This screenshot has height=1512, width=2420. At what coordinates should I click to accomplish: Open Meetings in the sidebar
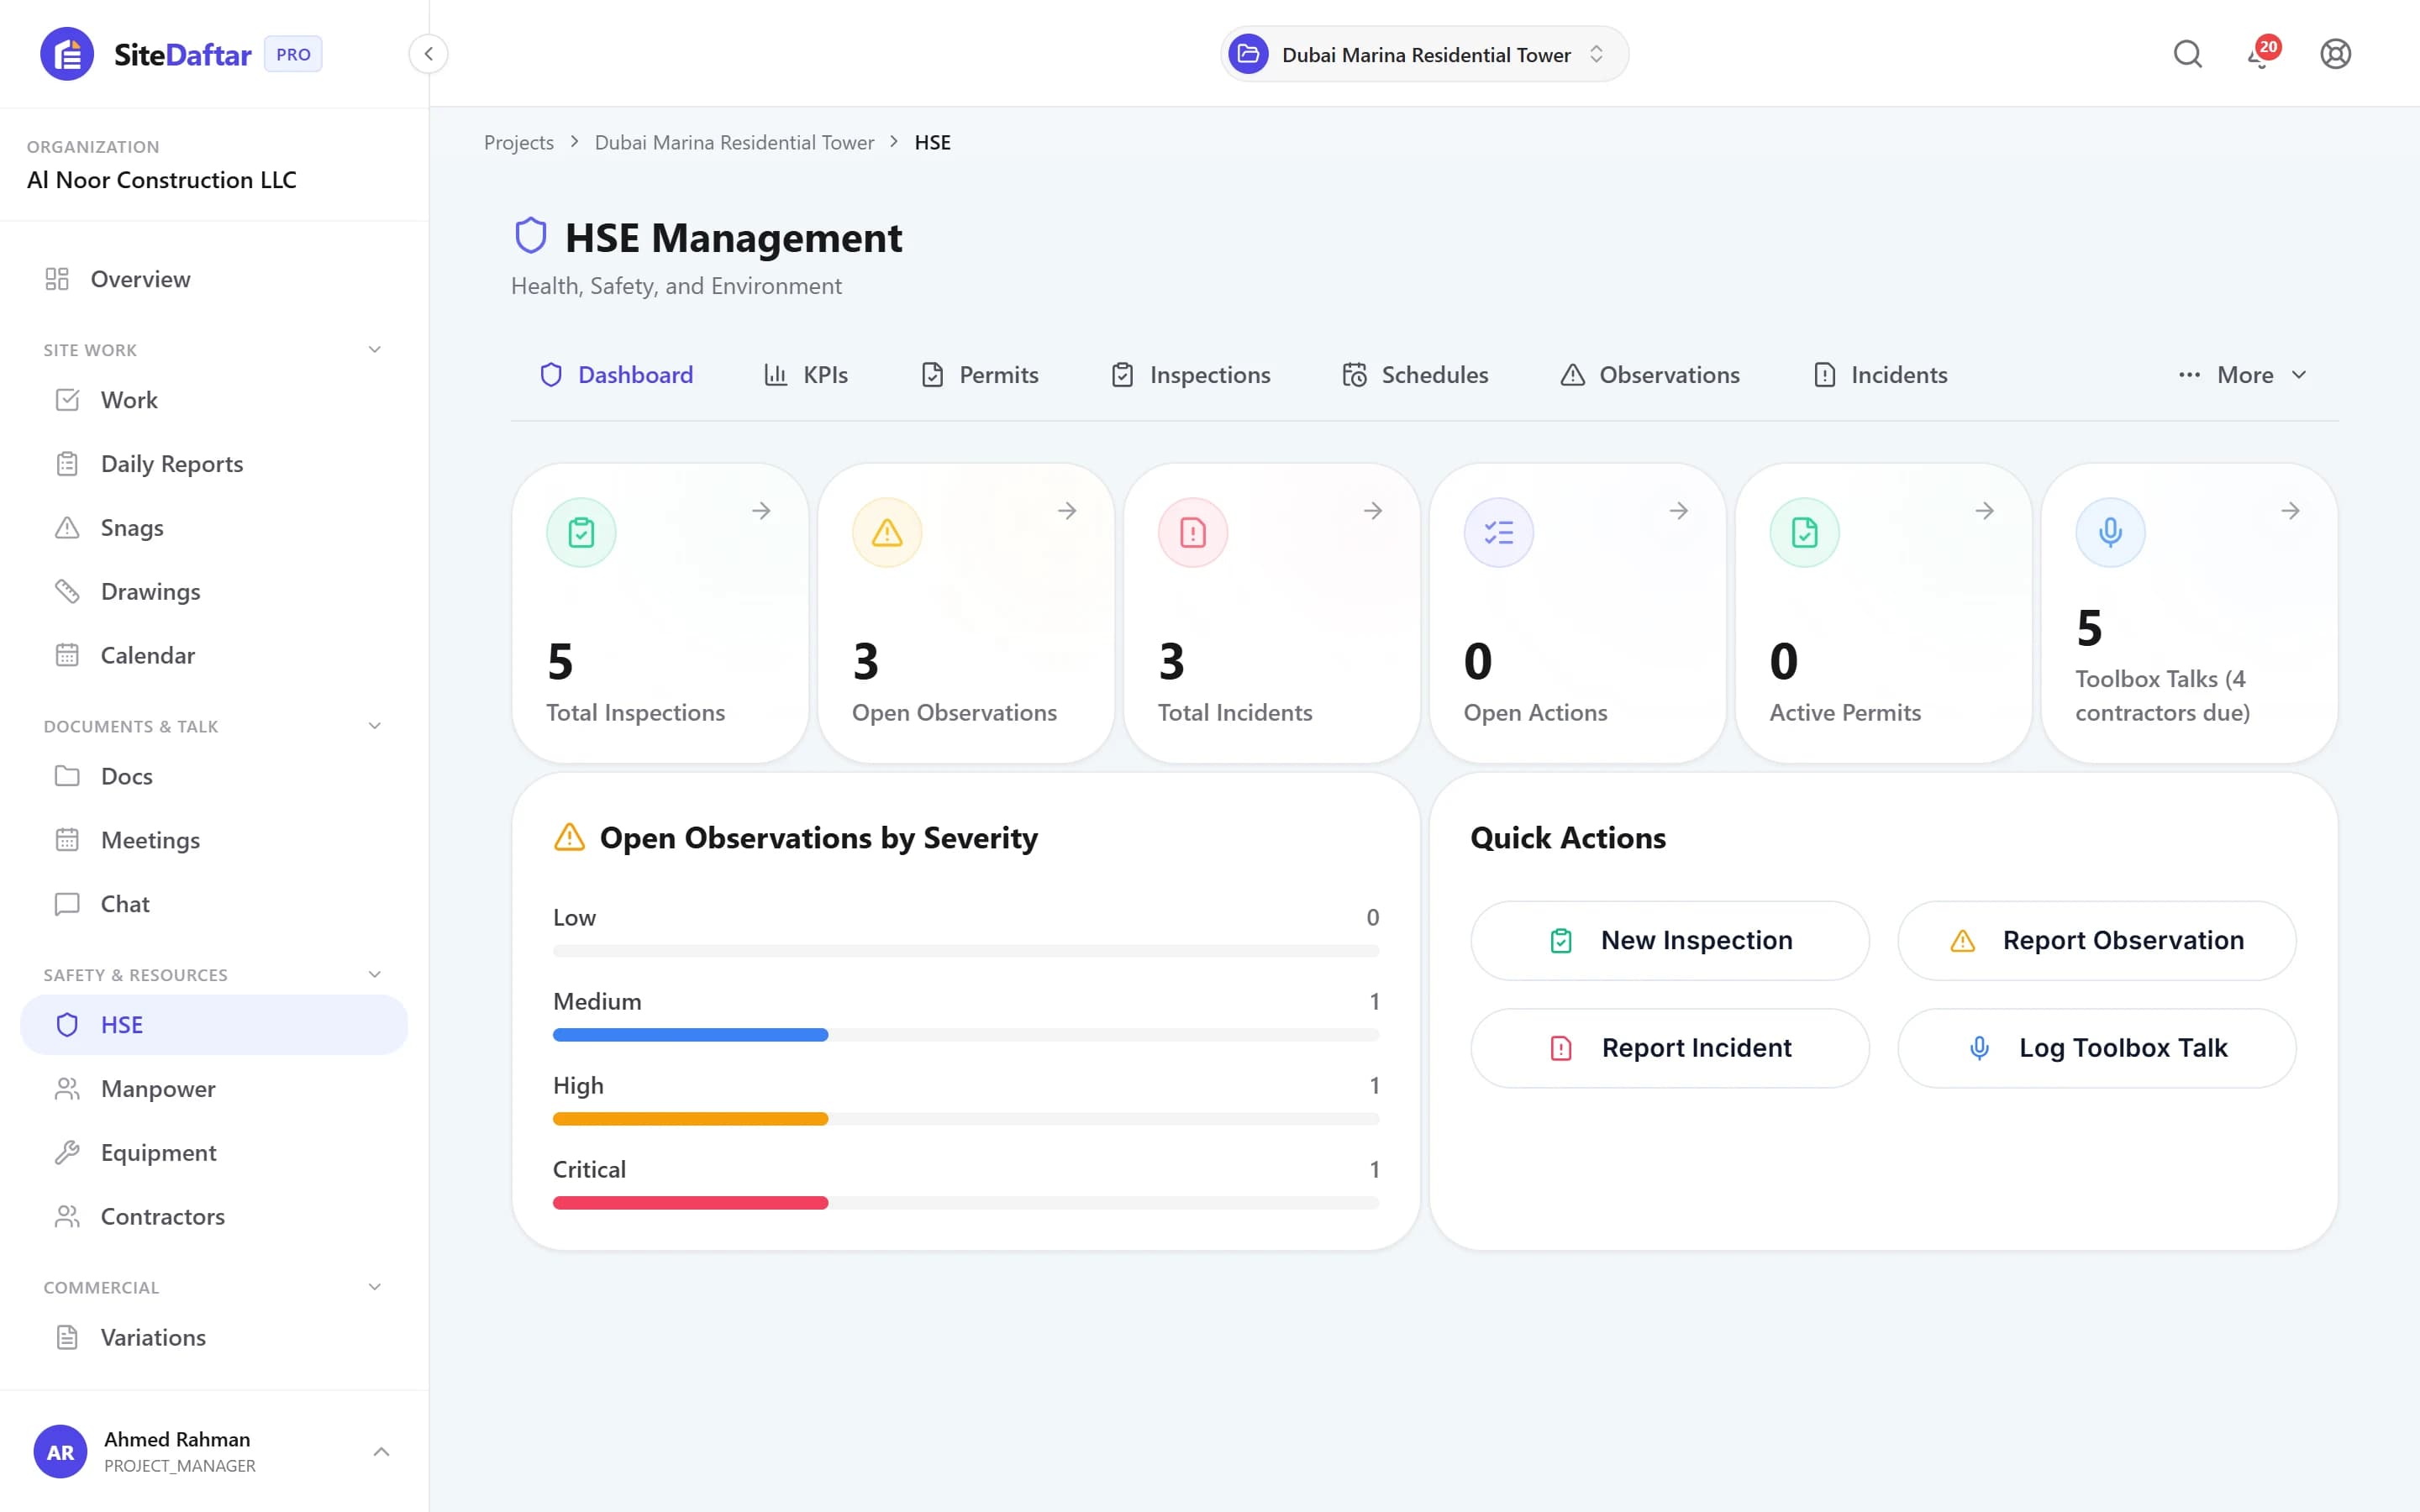click(x=214, y=840)
